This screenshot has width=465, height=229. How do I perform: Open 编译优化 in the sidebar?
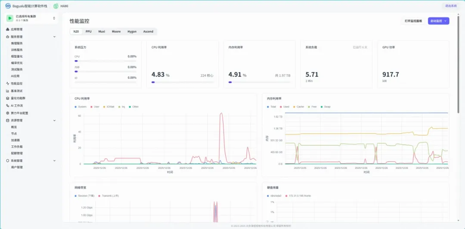tap(17, 63)
